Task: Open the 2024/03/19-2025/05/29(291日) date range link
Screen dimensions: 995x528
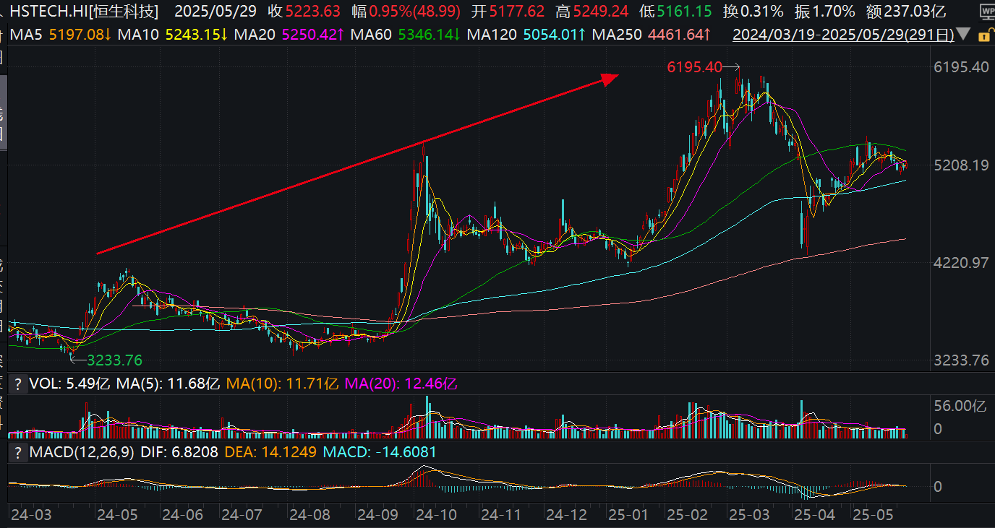Action: (842, 34)
